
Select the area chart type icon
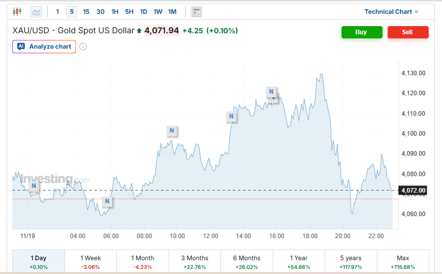[36, 11]
